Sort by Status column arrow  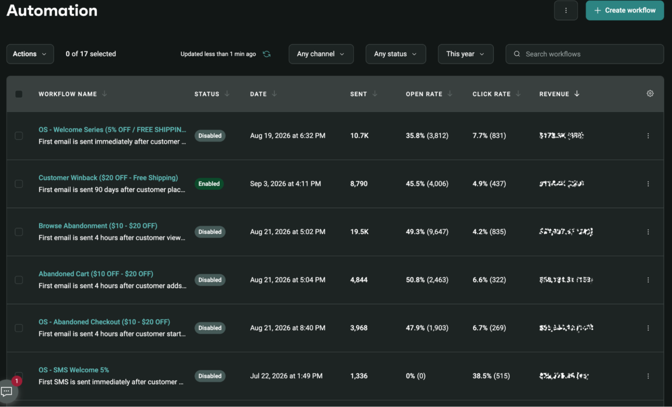click(x=227, y=94)
